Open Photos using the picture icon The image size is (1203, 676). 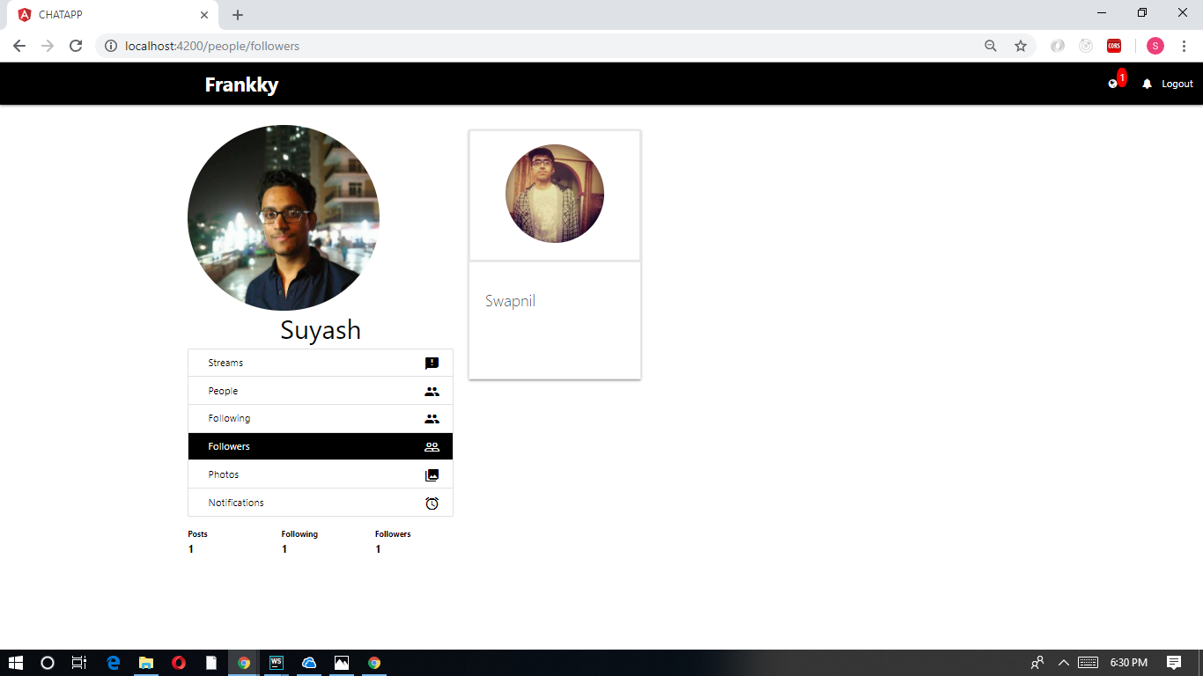coord(431,474)
